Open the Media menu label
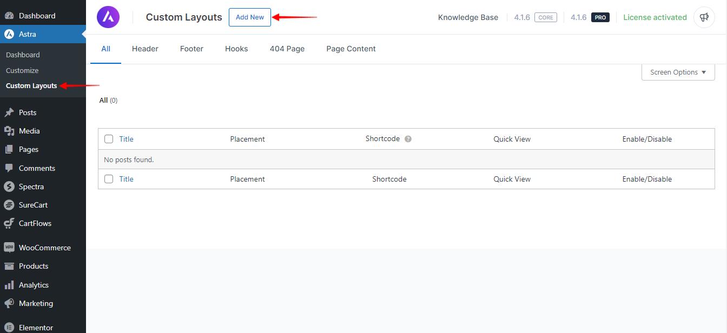This screenshot has width=727, height=333. [29, 131]
